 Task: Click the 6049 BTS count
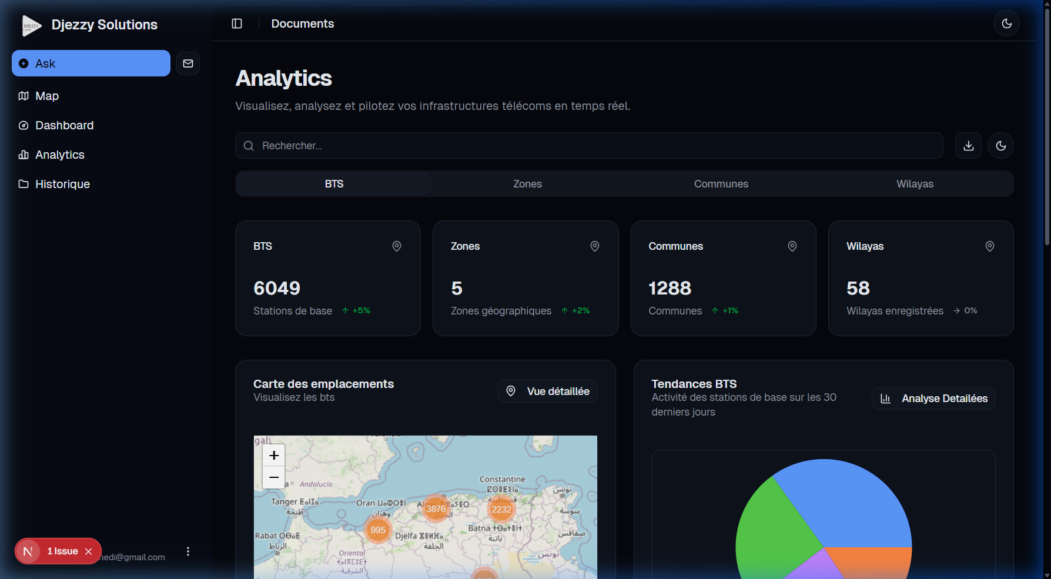point(277,288)
